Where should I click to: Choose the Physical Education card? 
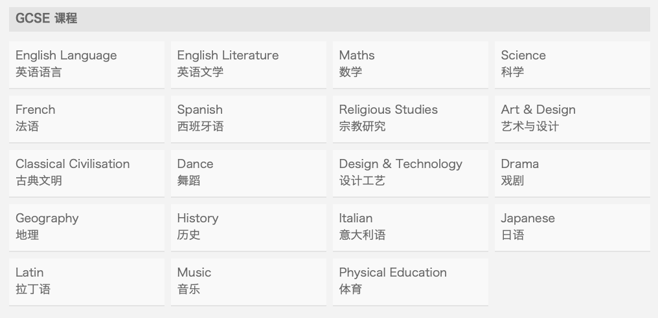click(411, 282)
